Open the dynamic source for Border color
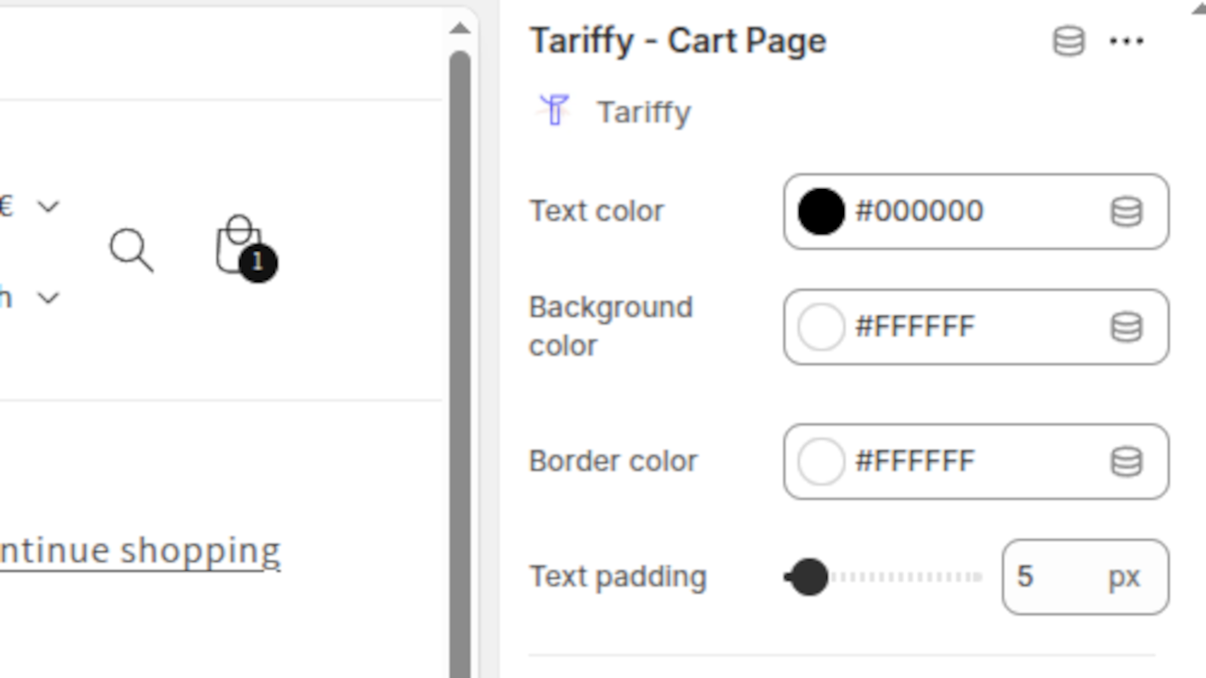The image size is (1206, 678). pyautogui.click(x=1126, y=462)
